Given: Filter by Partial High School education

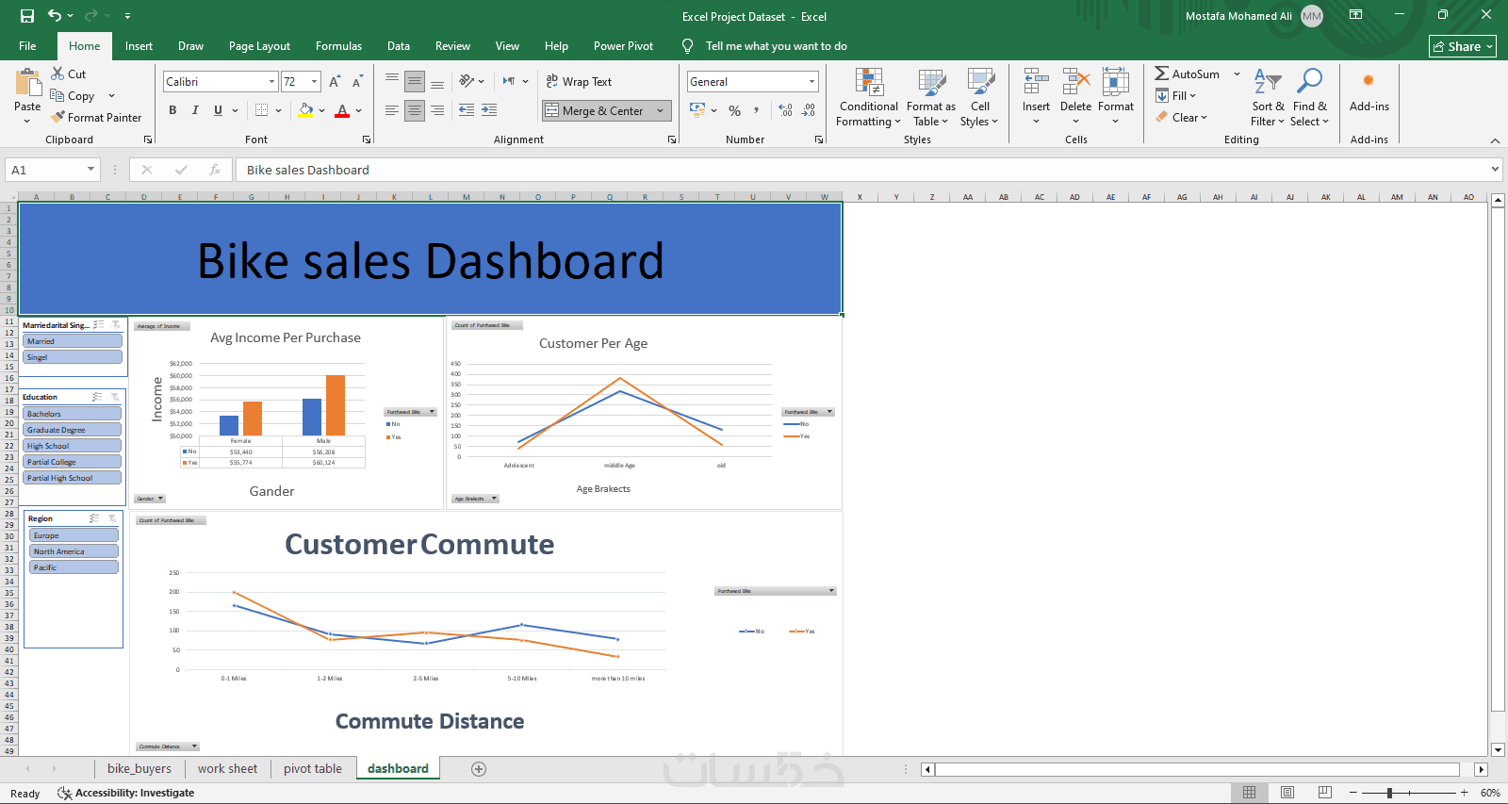Looking at the screenshot, I should [73, 478].
